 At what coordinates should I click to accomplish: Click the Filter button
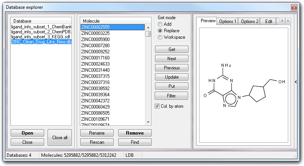[172, 95]
